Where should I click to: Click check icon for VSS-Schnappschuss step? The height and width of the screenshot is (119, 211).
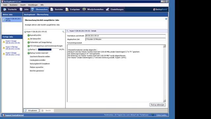pyautogui.click(x=29, y=46)
